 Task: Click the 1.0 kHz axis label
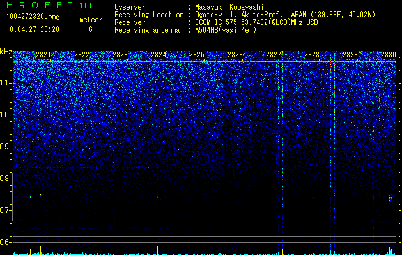tap(4, 115)
